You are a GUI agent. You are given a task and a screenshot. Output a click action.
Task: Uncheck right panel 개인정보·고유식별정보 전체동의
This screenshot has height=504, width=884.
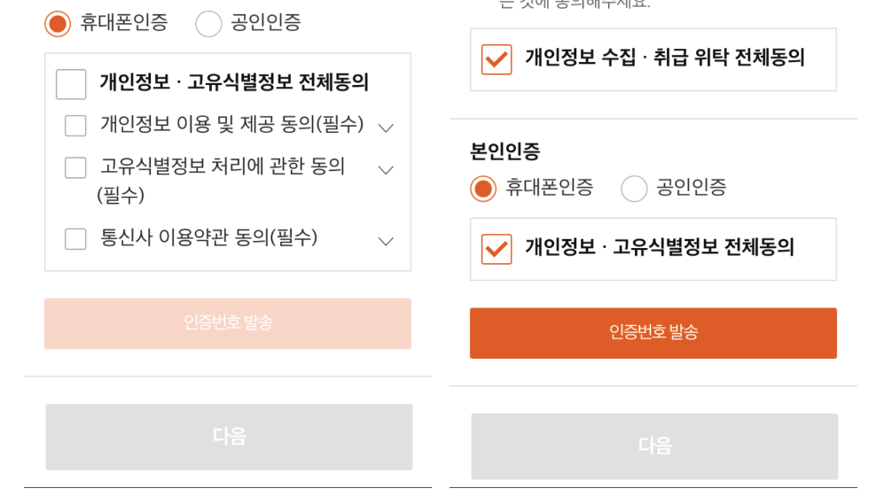pos(497,249)
